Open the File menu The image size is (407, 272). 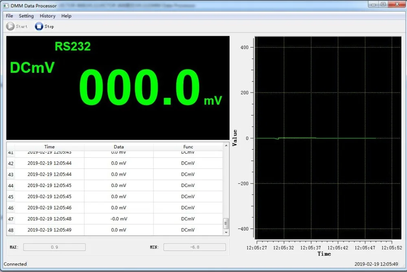tap(9, 16)
